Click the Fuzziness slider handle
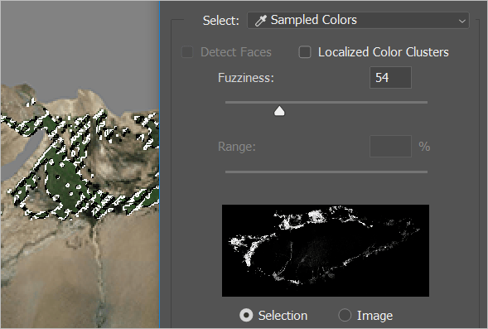Image resolution: width=488 pixels, height=329 pixels. pos(279,111)
